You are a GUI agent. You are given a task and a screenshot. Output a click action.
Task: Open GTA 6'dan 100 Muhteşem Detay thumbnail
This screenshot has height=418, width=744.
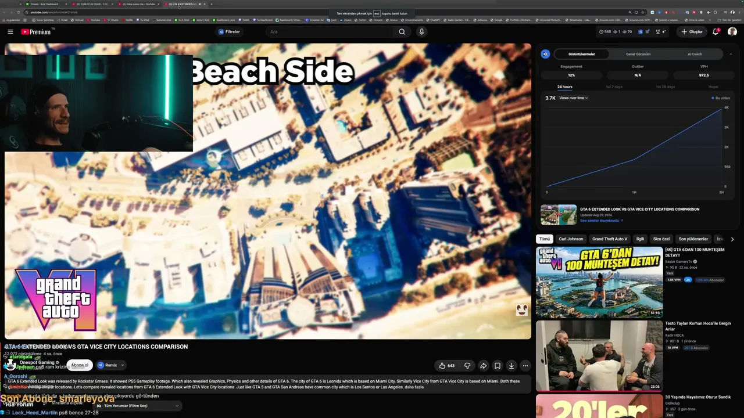[x=599, y=282]
